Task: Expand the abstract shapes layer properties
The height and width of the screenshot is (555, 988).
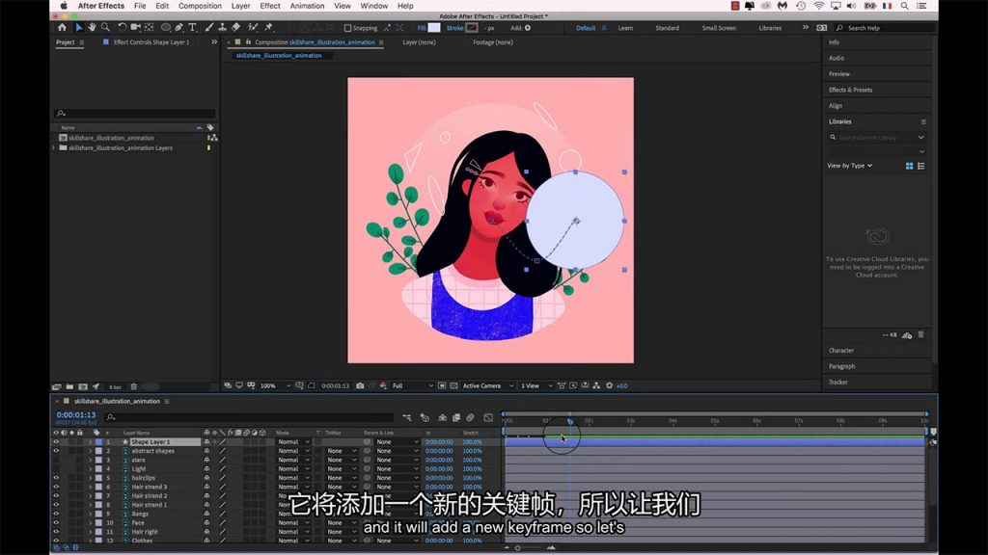Action: click(x=90, y=451)
